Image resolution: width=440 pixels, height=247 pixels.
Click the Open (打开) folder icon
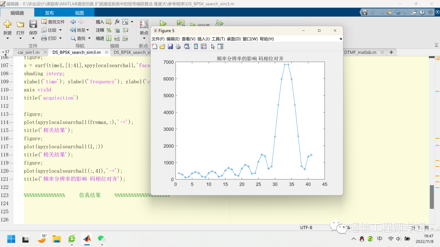tap(20, 24)
